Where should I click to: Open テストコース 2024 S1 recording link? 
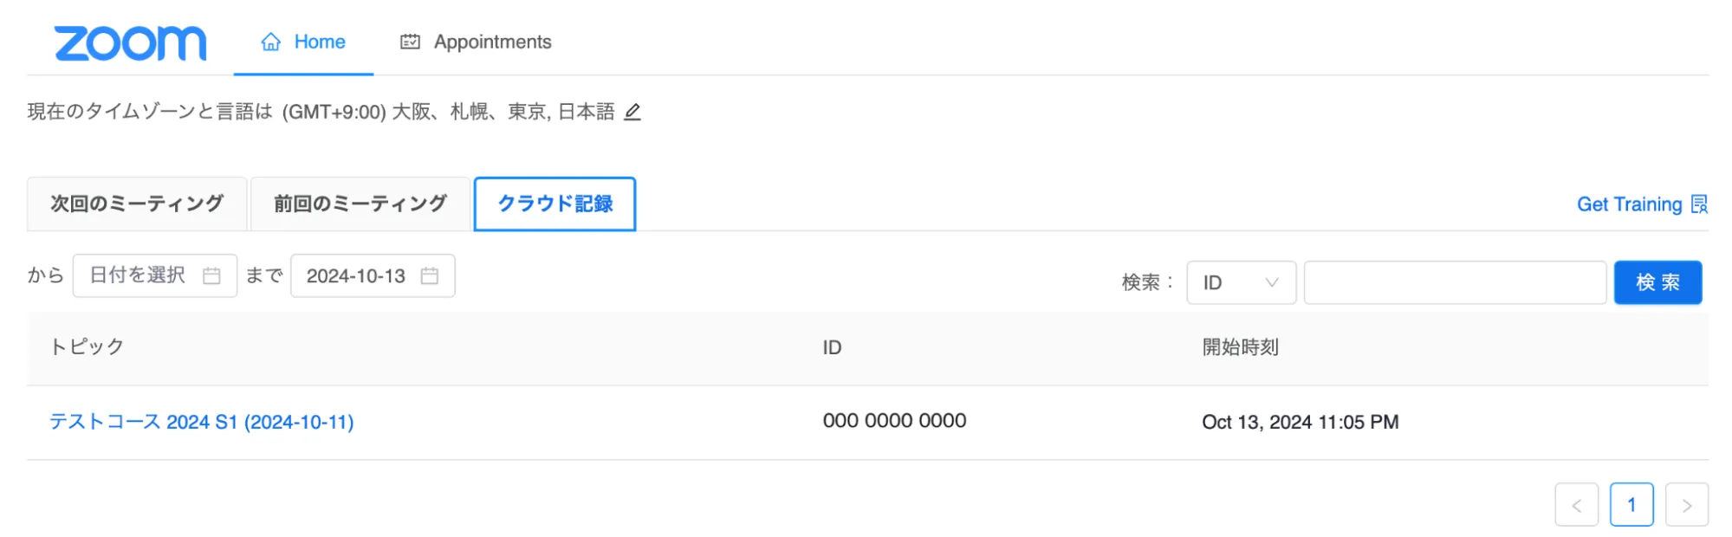click(202, 422)
